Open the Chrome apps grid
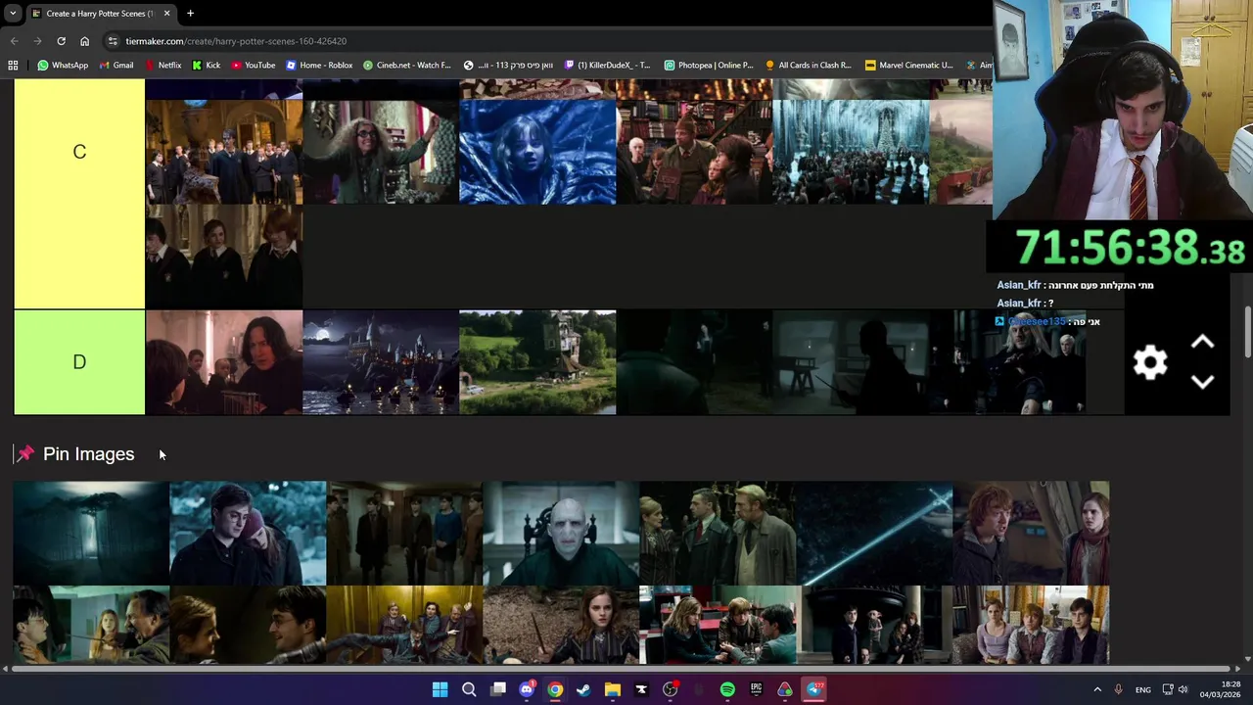Screen dimensions: 1253x705 click(x=13, y=66)
